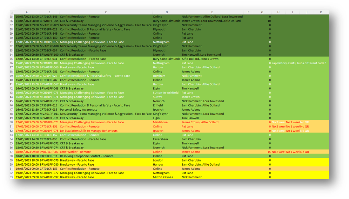Viewport: 349px width, 199px height.
Task: Select 'Sutton-in-Ashfield' location cell
Action: [166, 93]
